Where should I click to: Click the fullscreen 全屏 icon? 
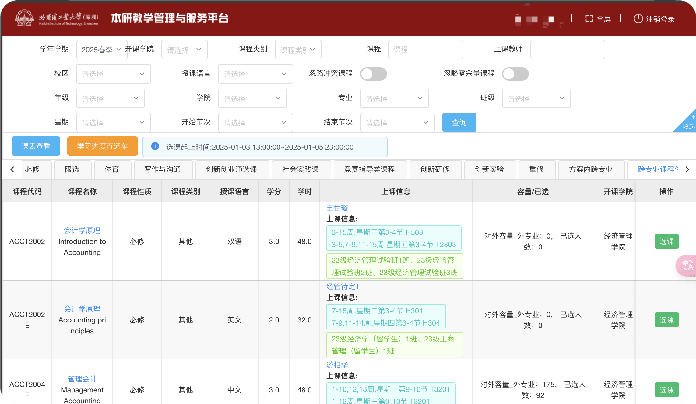click(x=589, y=19)
